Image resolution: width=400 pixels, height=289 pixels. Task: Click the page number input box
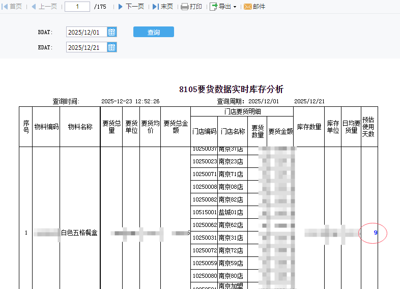[x=77, y=7]
